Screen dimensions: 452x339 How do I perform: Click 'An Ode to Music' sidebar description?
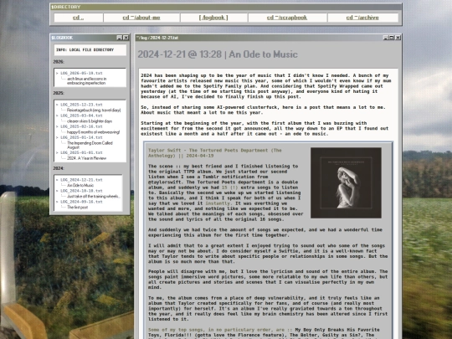coord(80,185)
